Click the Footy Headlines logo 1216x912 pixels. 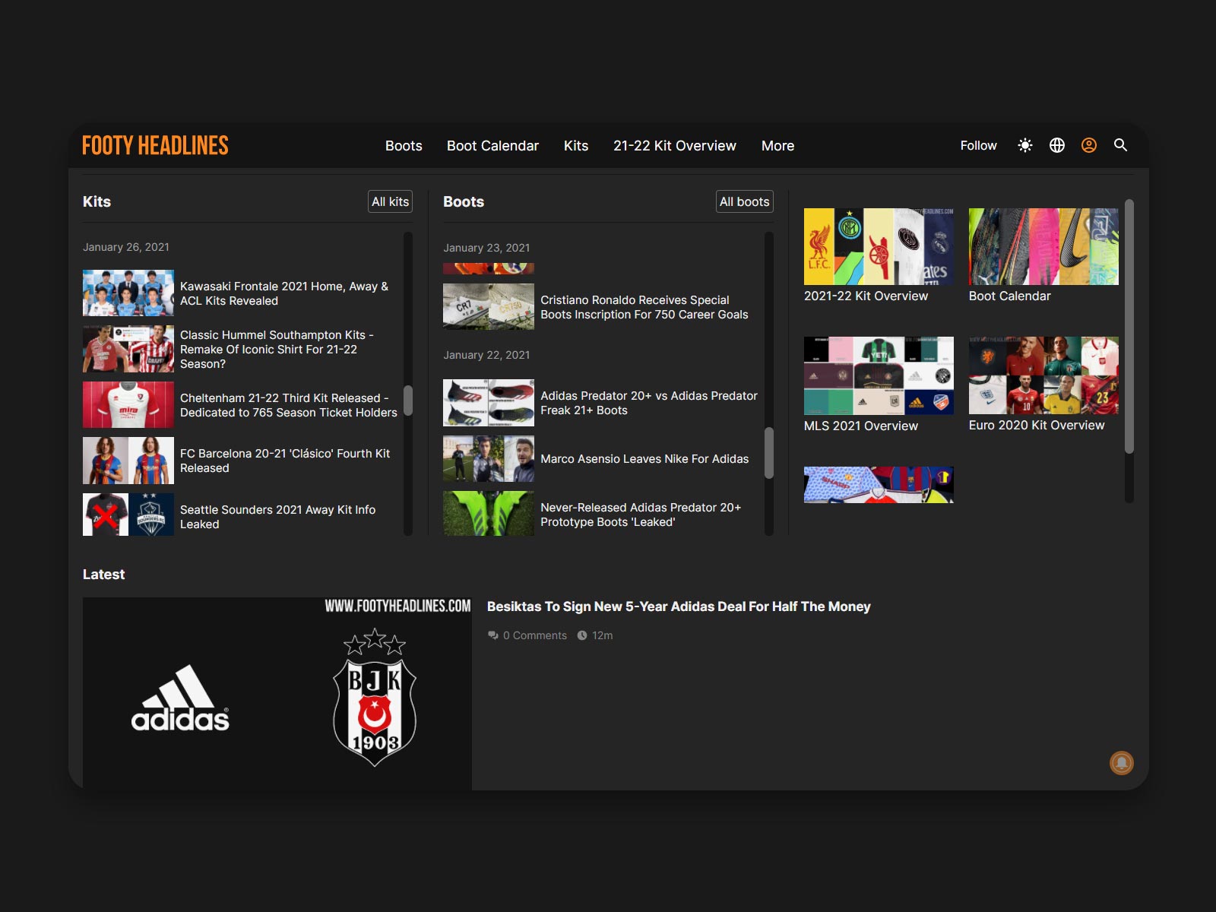155,145
